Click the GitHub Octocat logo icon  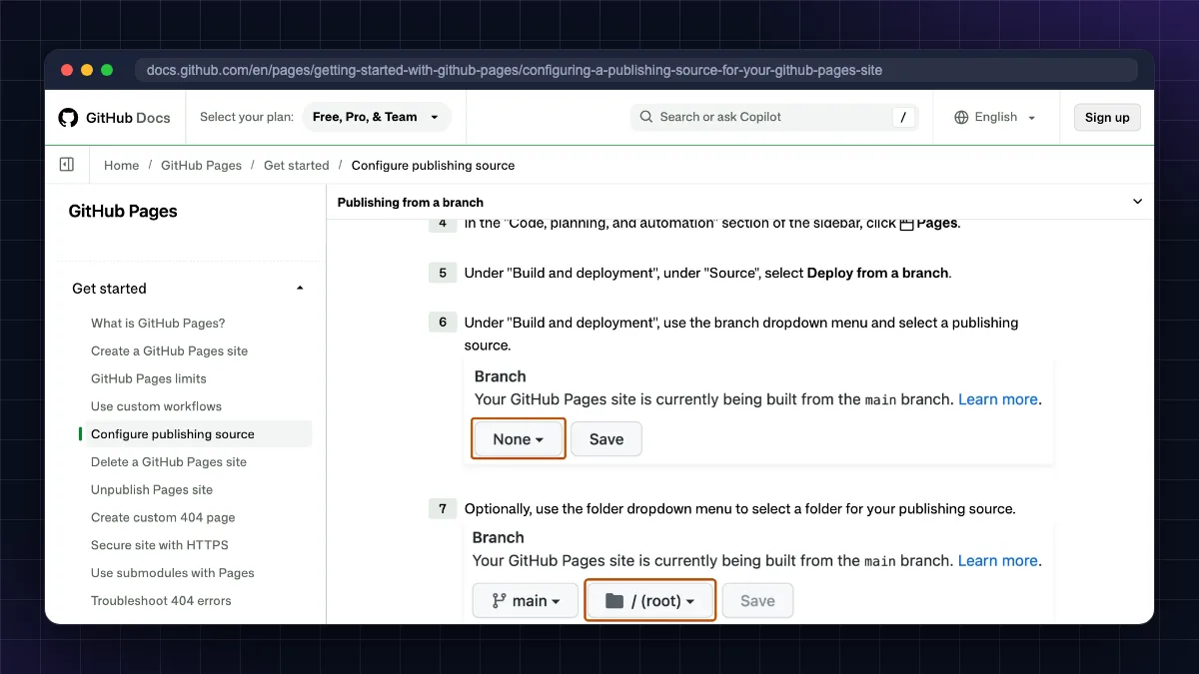68,117
